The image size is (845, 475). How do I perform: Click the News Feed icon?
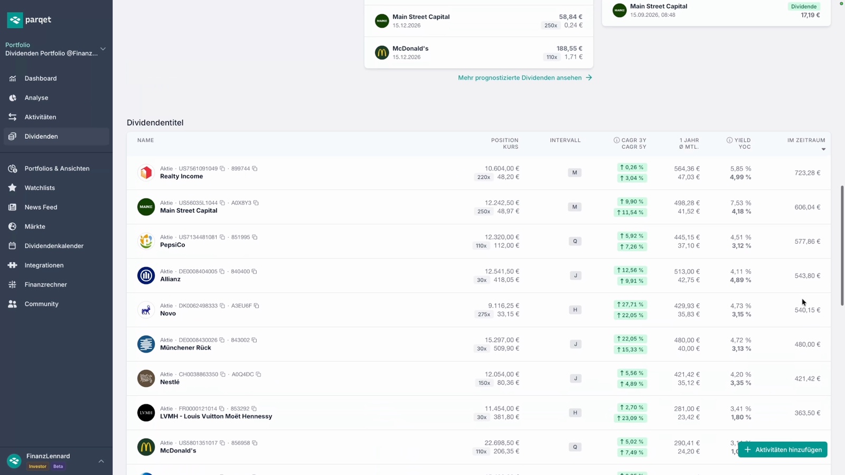pos(13,207)
